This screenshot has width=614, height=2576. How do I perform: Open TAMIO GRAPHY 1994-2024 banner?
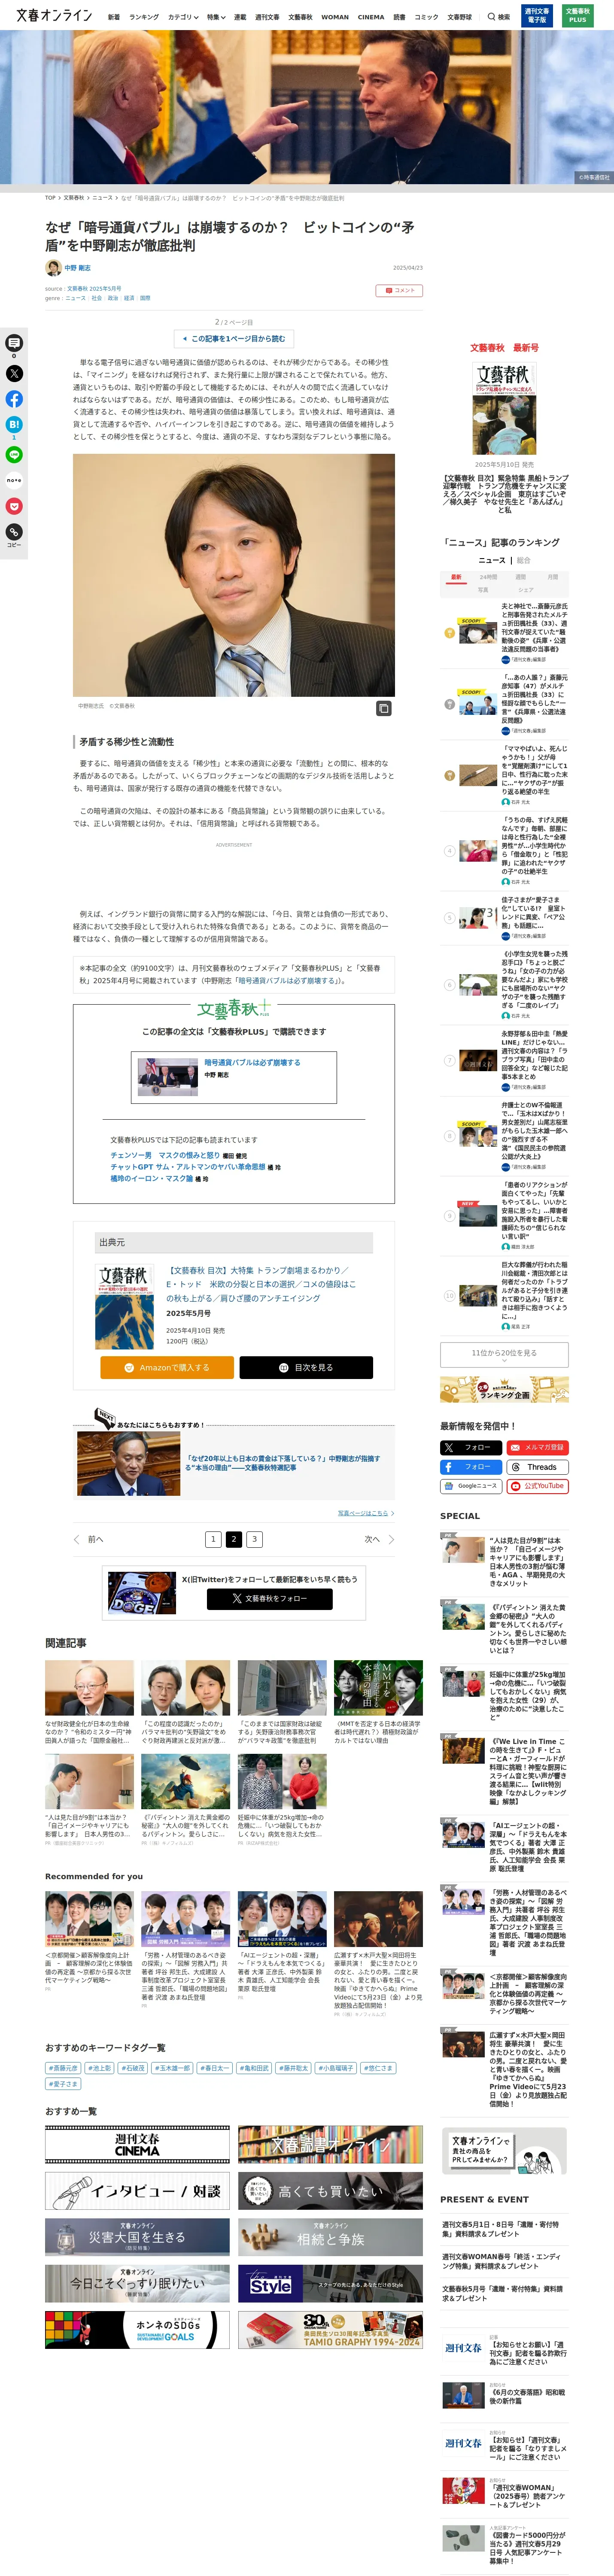pyautogui.click(x=330, y=2329)
